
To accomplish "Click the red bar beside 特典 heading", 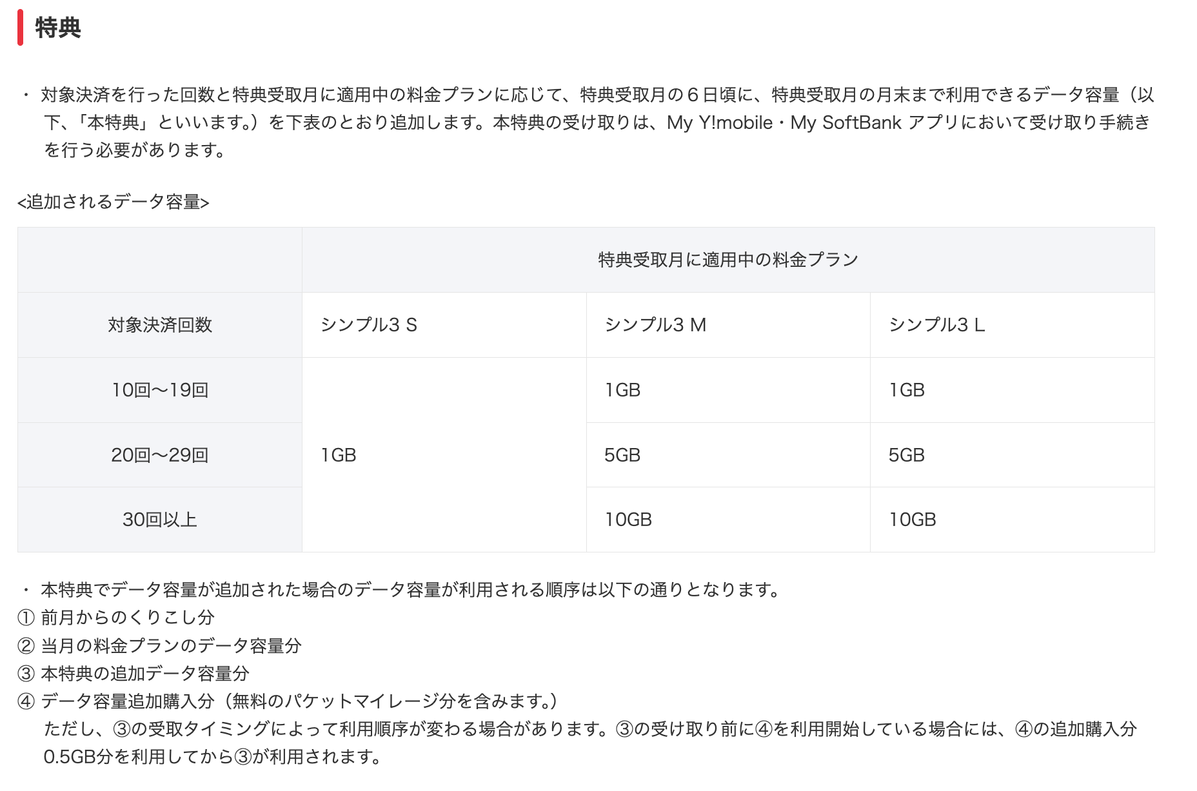I will [21, 28].
